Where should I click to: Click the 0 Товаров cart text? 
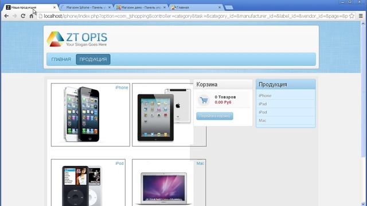tap(225, 97)
